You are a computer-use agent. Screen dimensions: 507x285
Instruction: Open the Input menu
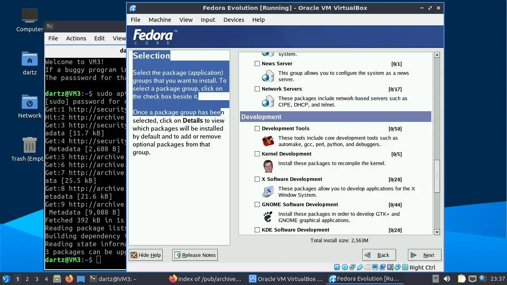(x=208, y=19)
